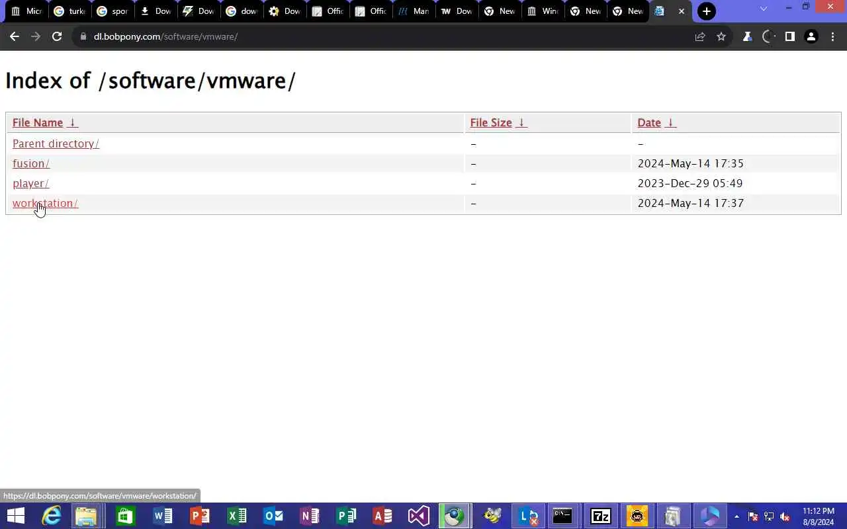The height and width of the screenshot is (529, 847).
Task: Click the browser forward arrow
Action: click(x=36, y=36)
